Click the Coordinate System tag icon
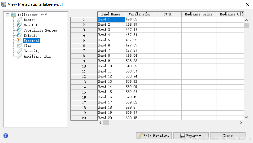This screenshot has width=253, height=143. tap(19, 30)
